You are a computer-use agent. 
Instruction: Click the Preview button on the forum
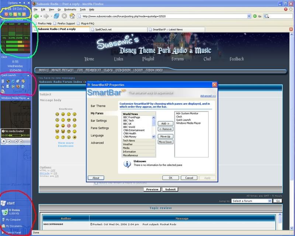(x=152, y=190)
